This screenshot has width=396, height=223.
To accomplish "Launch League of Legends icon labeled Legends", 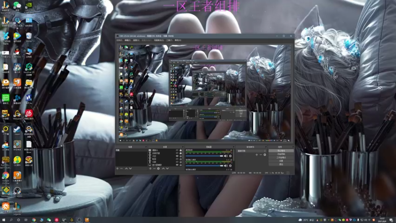I will click(17, 208).
